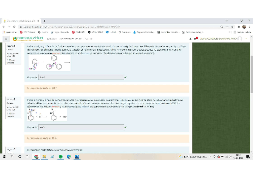Open Spotify from the taskbar

(x=61, y=157)
